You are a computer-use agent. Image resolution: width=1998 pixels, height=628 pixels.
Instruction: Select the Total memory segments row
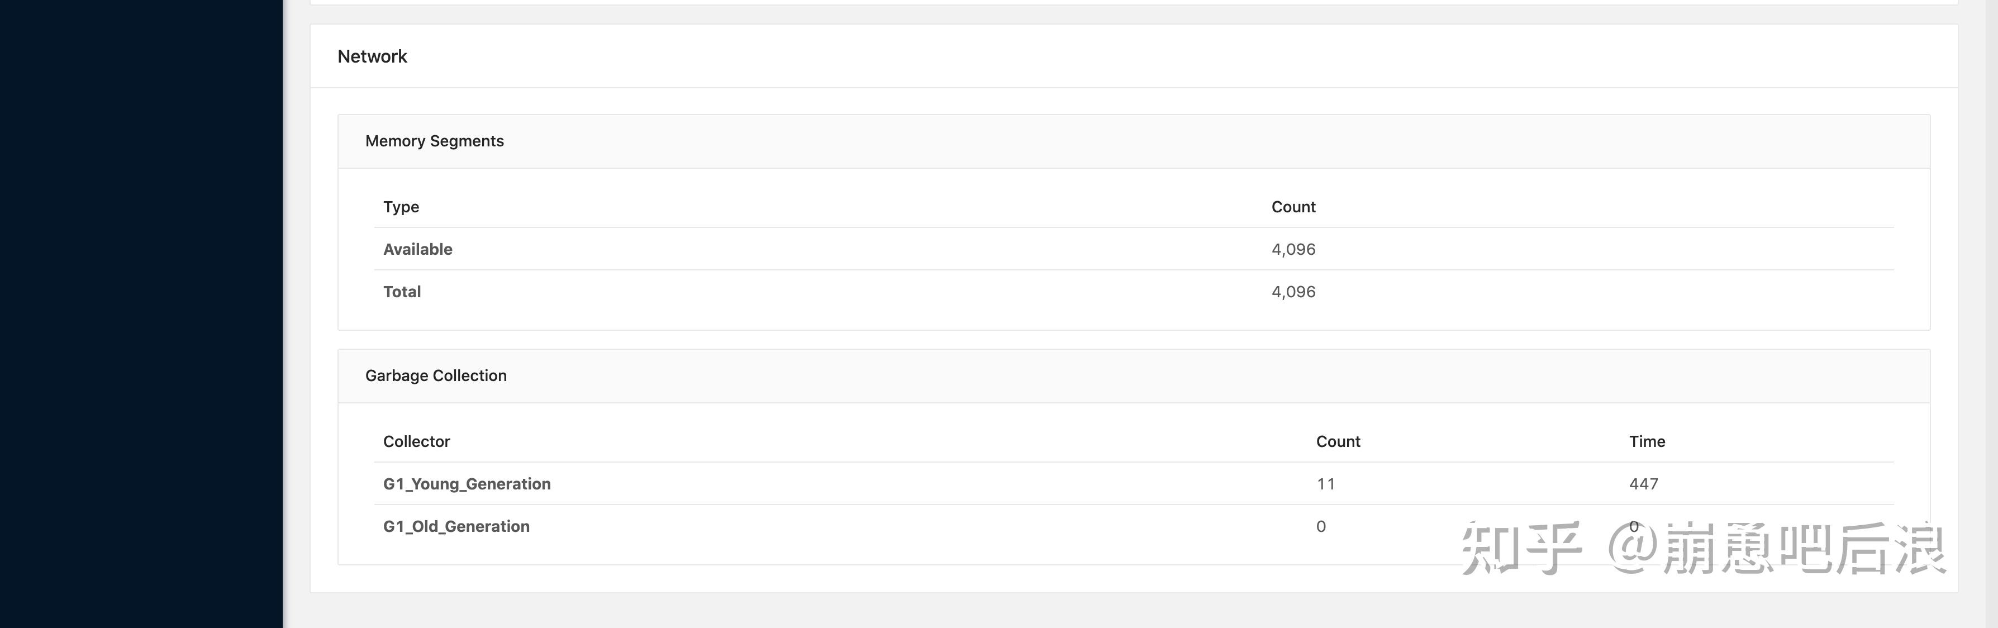point(402,292)
